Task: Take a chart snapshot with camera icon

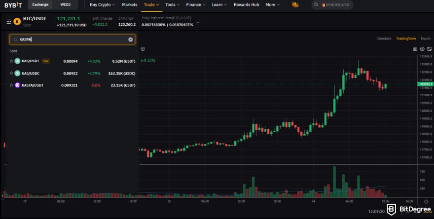Action: (x=415, y=49)
